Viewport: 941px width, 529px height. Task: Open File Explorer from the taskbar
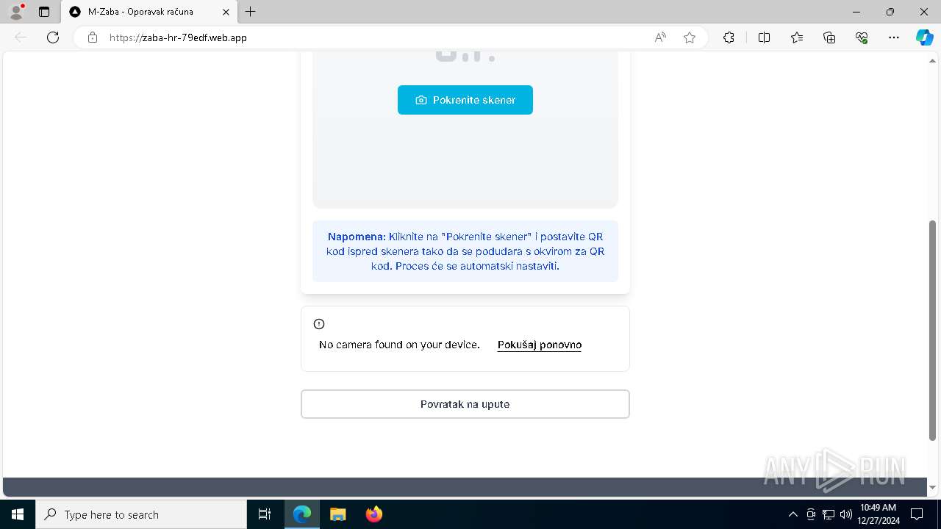point(337,514)
